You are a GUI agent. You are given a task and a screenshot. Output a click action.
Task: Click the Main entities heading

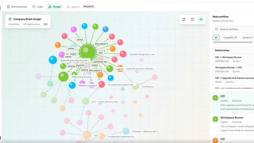(x=220, y=17)
